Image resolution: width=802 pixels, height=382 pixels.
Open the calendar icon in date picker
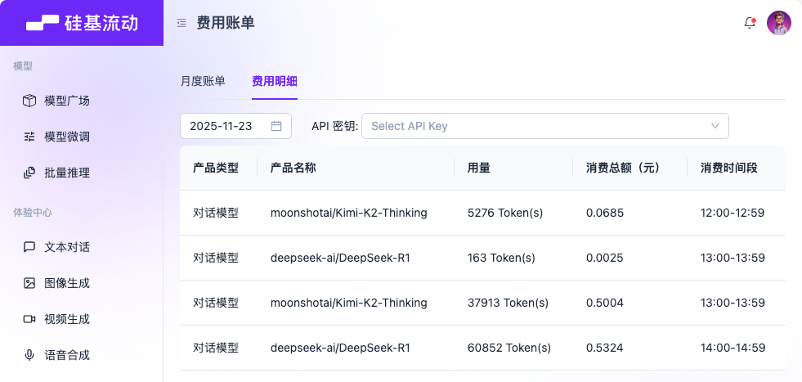tap(276, 126)
